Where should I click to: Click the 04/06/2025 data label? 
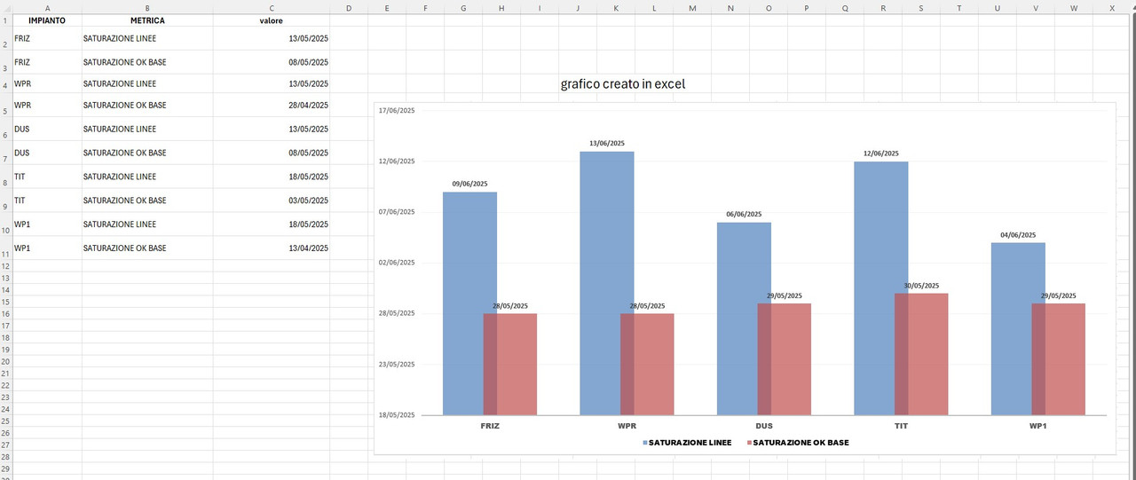1018,235
